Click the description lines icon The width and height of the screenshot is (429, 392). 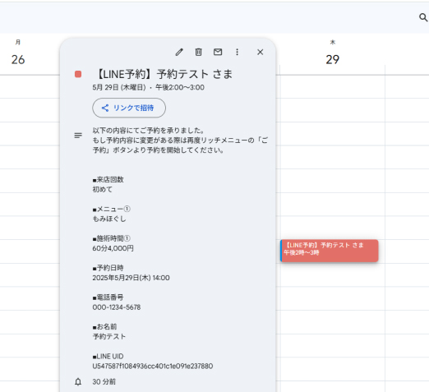click(78, 136)
